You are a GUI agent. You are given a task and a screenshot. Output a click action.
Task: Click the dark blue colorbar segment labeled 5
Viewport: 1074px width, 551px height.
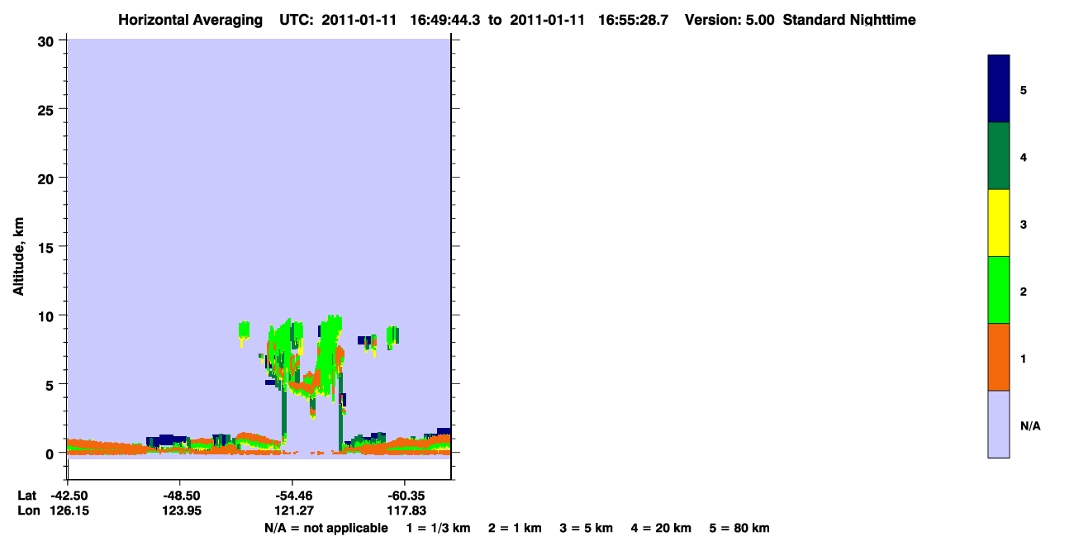999,89
